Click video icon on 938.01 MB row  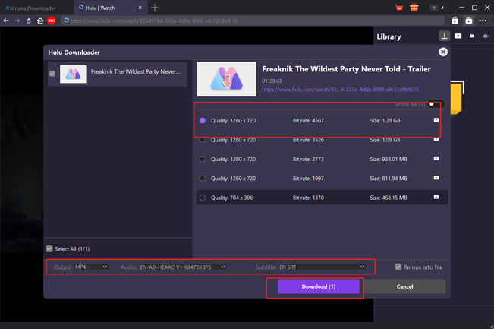pos(436,158)
